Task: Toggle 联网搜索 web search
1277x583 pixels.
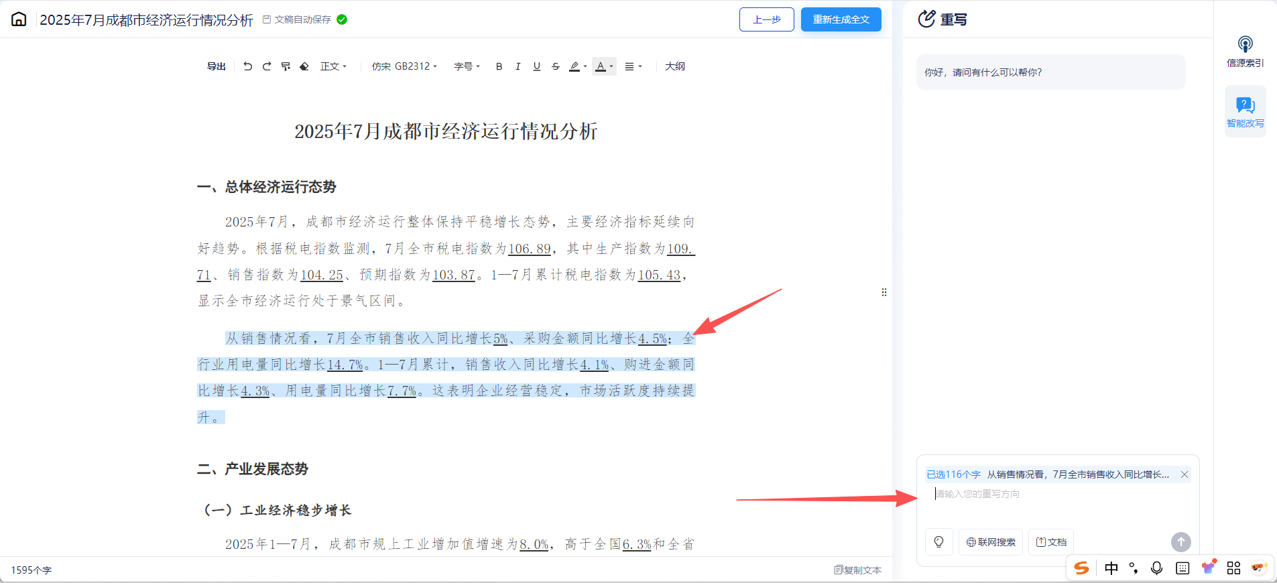Action: (x=991, y=542)
